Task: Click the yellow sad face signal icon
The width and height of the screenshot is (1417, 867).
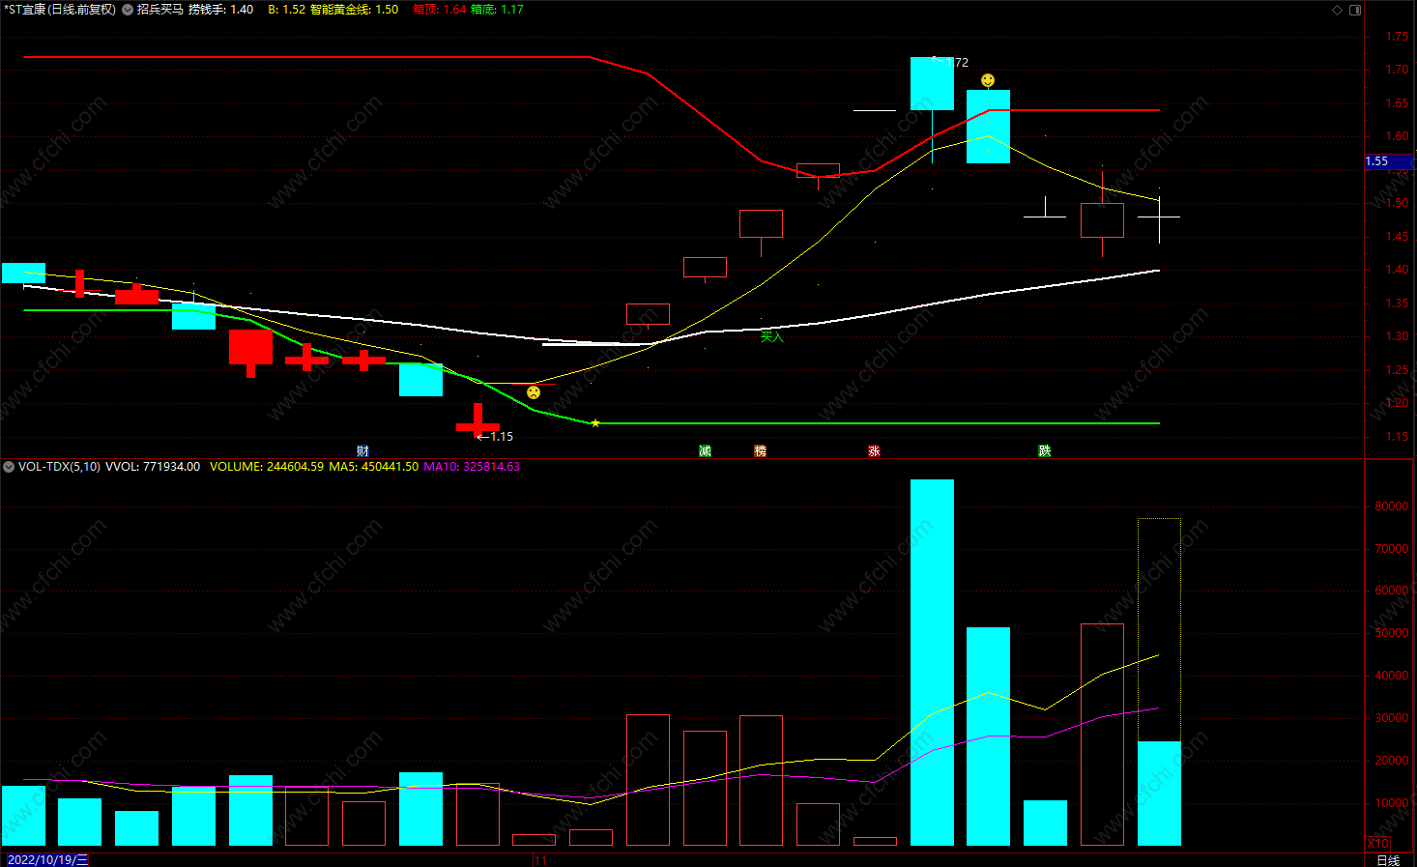Action: click(534, 392)
